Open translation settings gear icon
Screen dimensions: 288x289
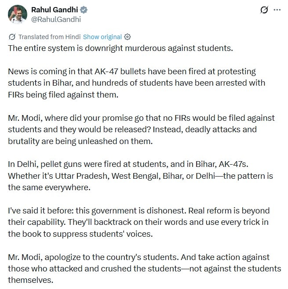[x=128, y=37]
